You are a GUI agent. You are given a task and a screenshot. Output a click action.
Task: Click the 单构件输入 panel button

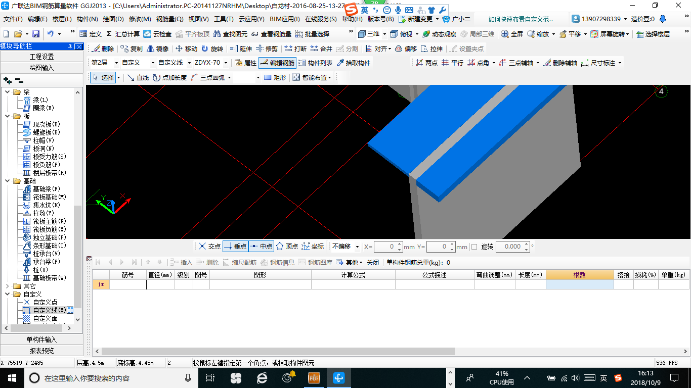click(x=41, y=339)
